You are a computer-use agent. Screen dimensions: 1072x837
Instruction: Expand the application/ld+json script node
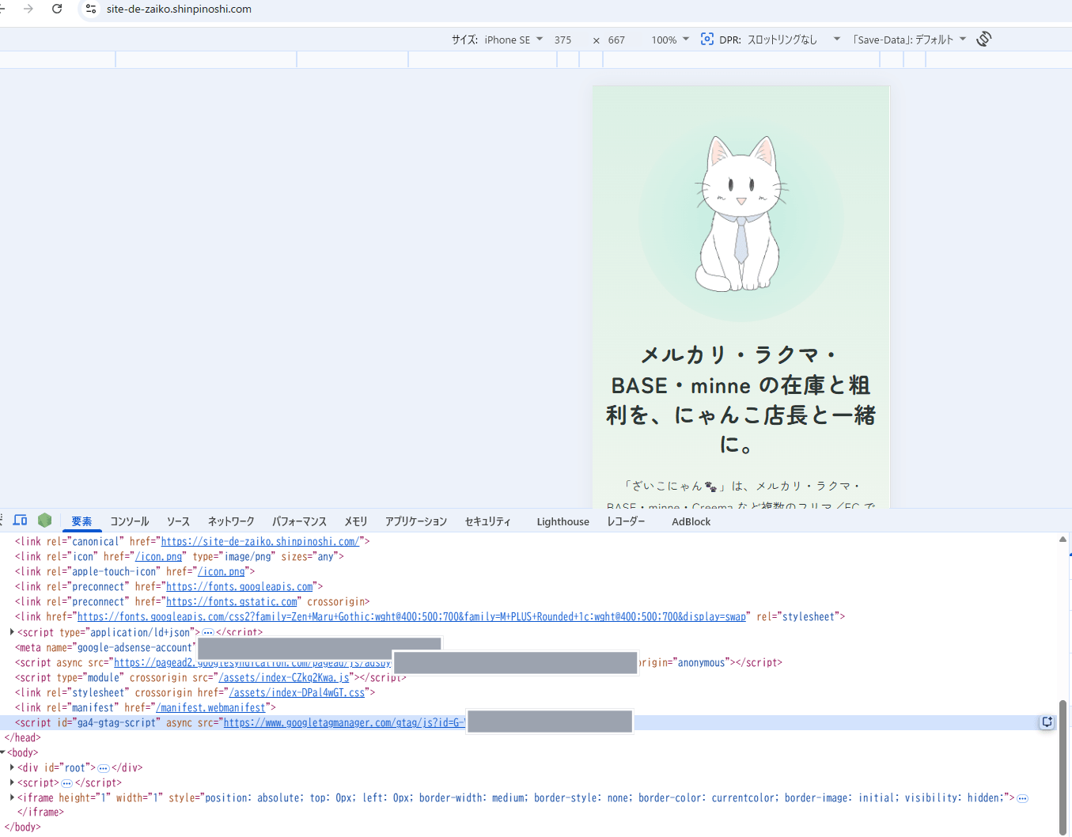[x=12, y=631]
